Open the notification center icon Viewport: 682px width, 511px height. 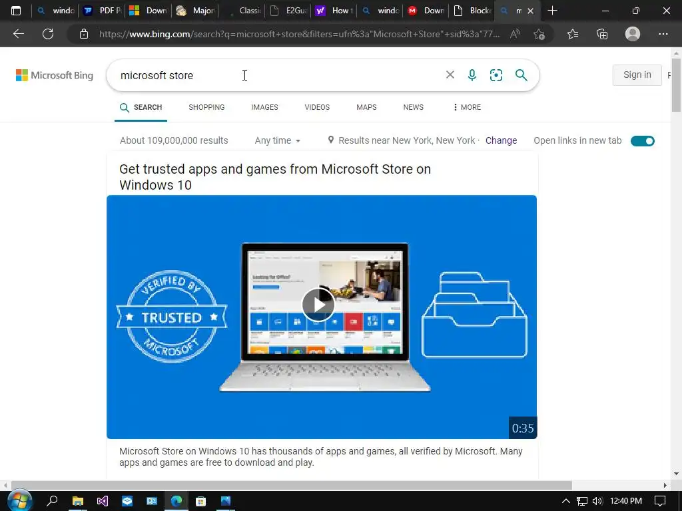click(x=660, y=501)
